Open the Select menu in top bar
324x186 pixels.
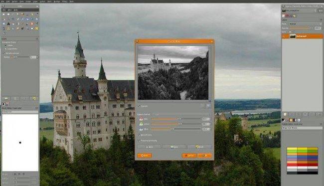coord(14,1)
